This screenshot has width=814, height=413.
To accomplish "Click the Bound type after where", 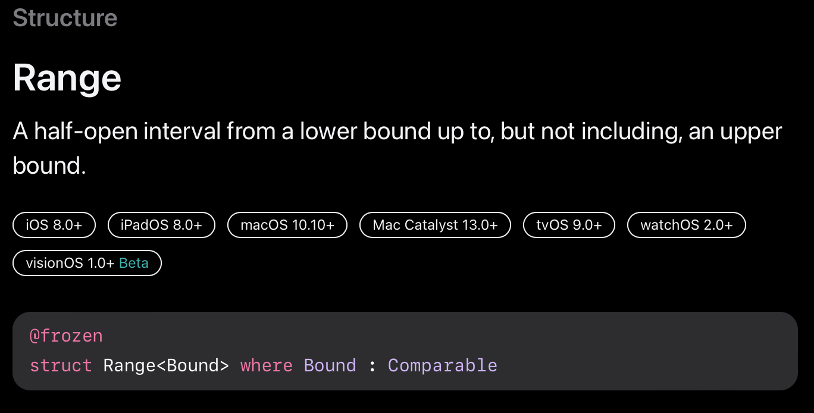I will coord(330,365).
